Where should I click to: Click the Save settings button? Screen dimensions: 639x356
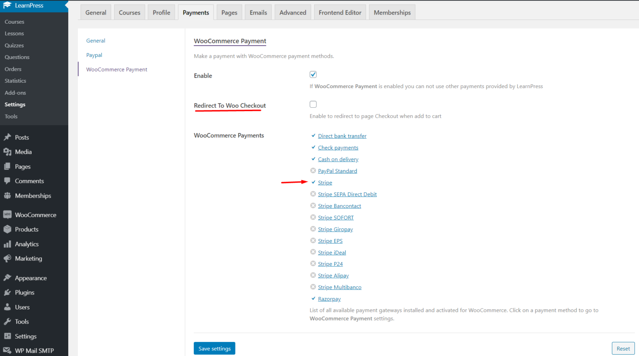214,348
